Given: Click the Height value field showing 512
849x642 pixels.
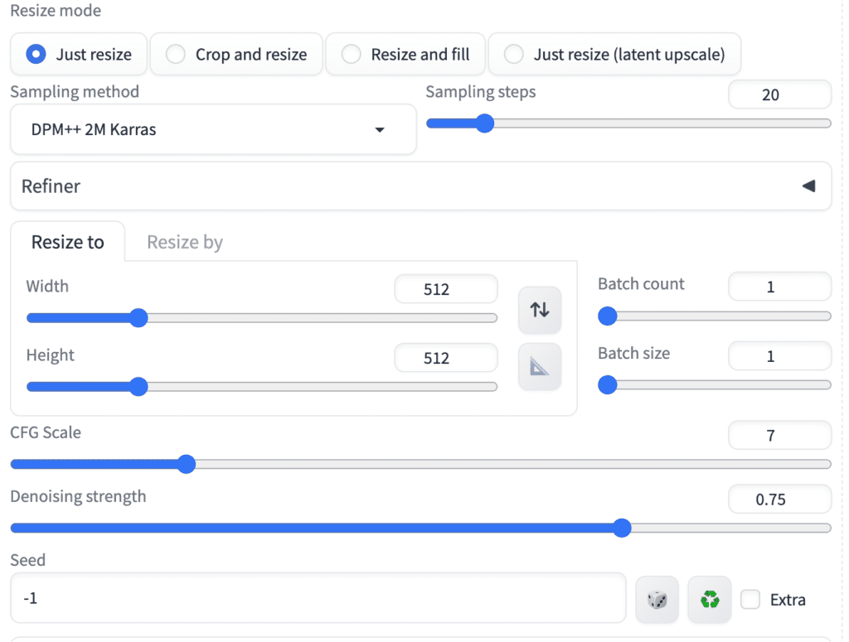Looking at the screenshot, I should [x=445, y=358].
